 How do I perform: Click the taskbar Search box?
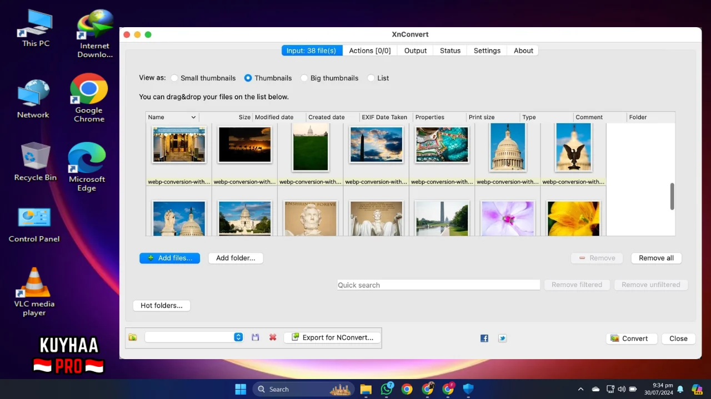coord(304,389)
